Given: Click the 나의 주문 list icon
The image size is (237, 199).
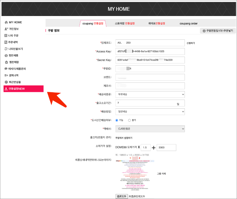Looking at the screenshot, I should point(6,36).
